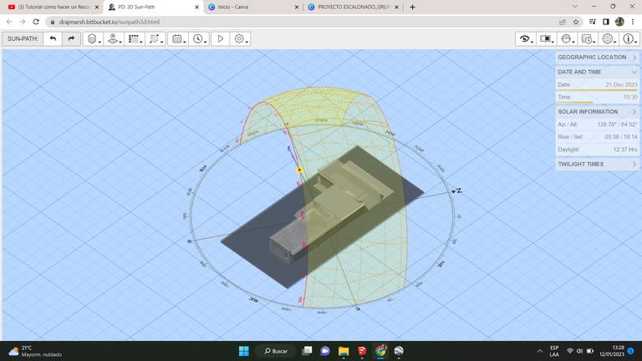Open the weather widget showing 21°C

pos(35,351)
